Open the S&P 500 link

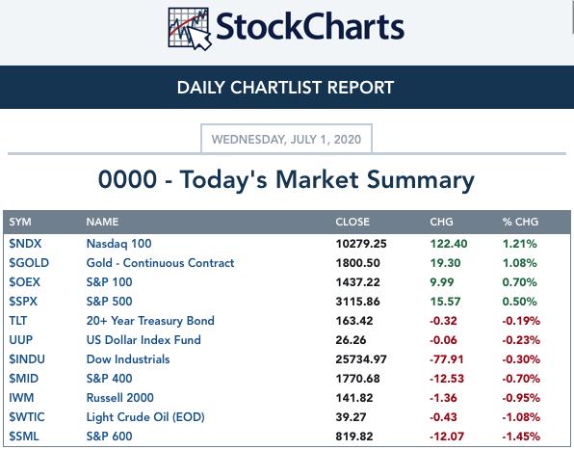pyautogui.click(x=109, y=302)
